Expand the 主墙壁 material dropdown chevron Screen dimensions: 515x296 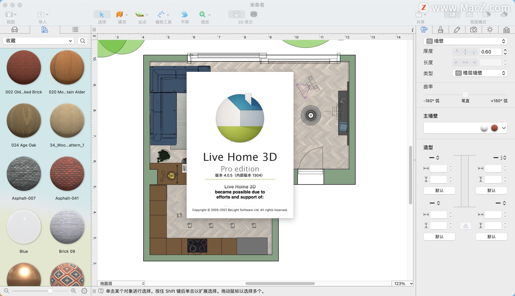click(504, 128)
